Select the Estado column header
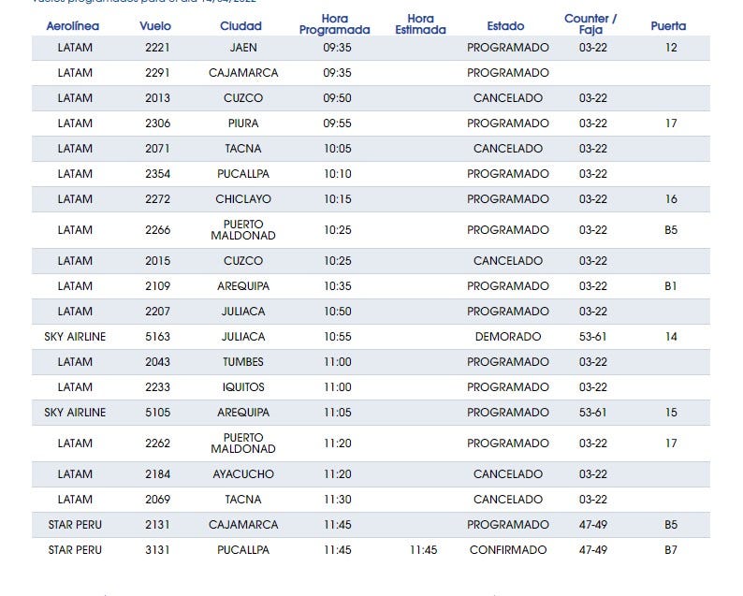 pyautogui.click(x=505, y=26)
